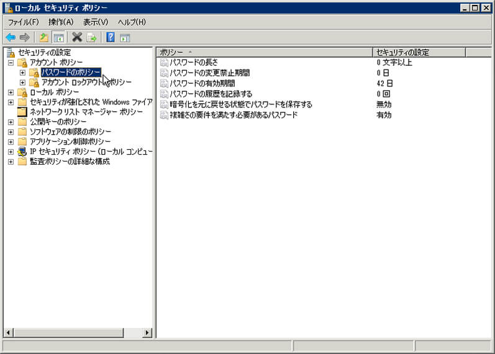Select the 公開キーのポリシー tree label
The height and width of the screenshot is (354, 495).
[x=58, y=122]
